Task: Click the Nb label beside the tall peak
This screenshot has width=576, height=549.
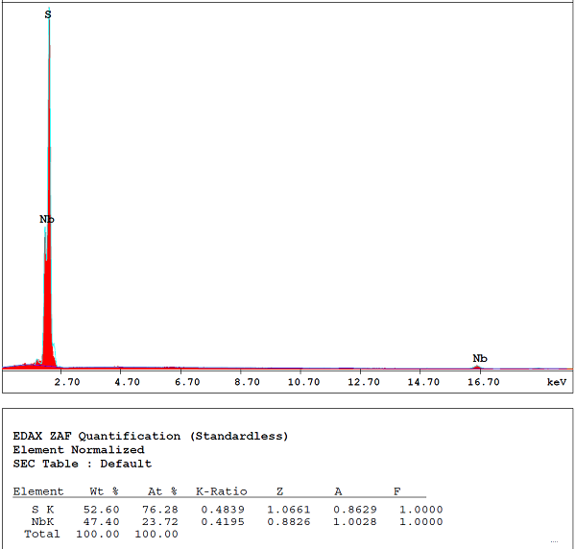Action: coord(47,219)
